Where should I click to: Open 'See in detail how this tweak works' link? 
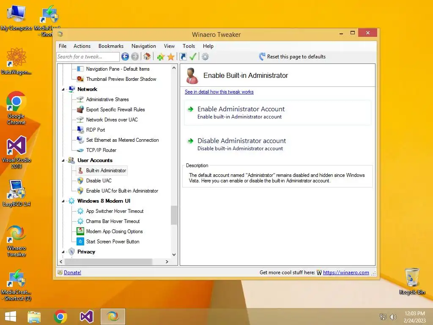pyautogui.click(x=219, y=92)
